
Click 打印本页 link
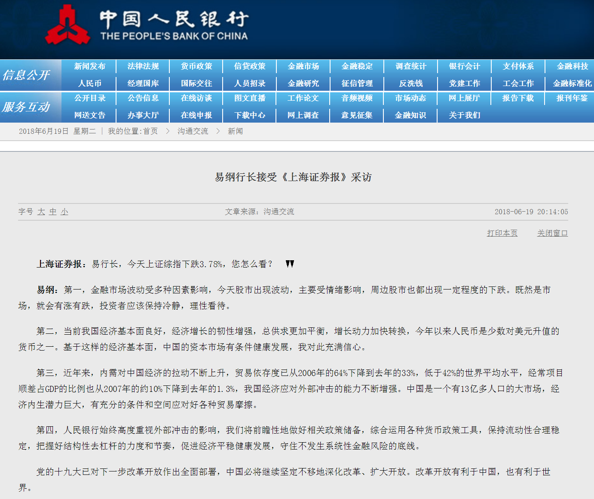pos(502,233)
